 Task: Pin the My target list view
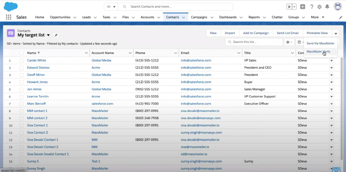pos(56,35)
